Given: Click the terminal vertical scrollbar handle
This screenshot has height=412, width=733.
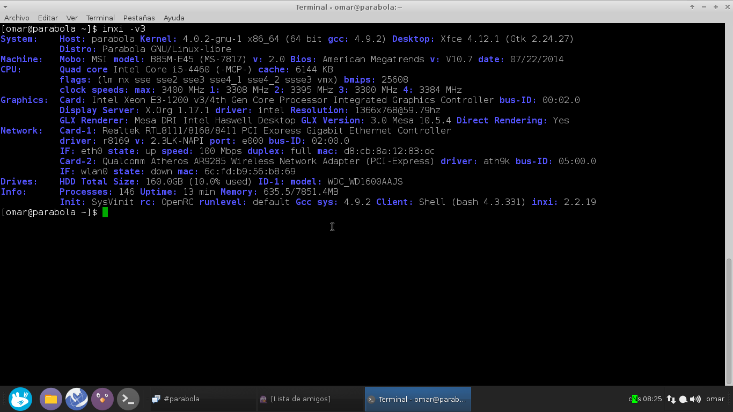Looking at the screenshot, I should [729, 321].
